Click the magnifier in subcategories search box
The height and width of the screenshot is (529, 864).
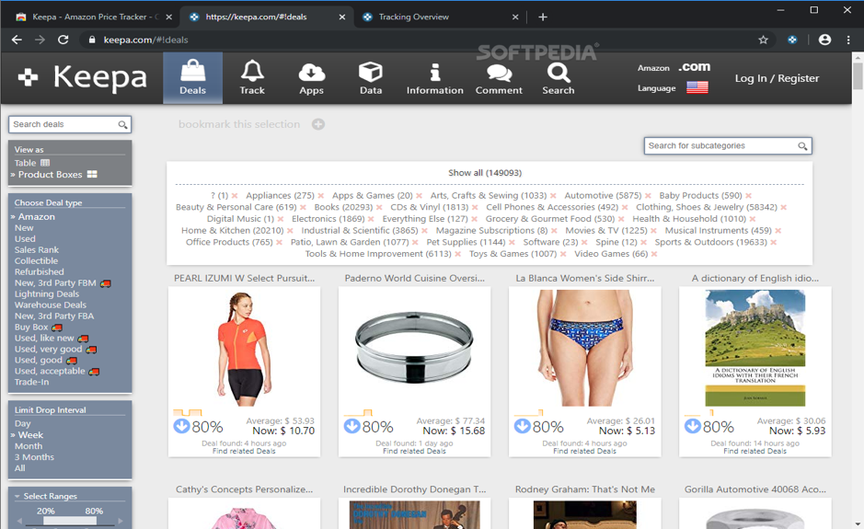[803, 146]
